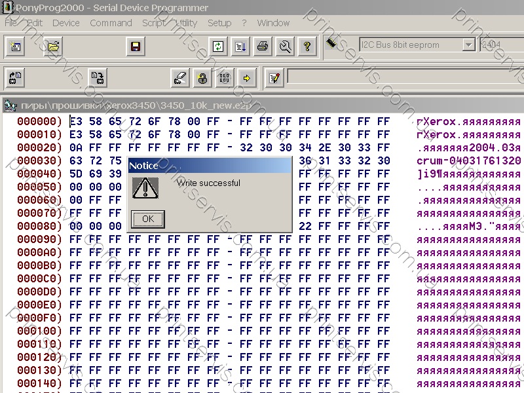Screen dimensions: 524x393
Task: Select address label 0000C0)
Action: pos(40,278)
